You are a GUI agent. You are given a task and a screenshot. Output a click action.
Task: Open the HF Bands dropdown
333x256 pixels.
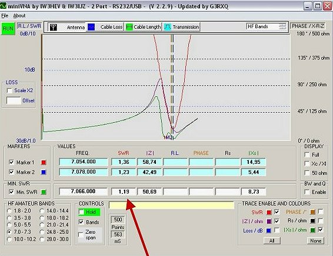click(267, 26)
